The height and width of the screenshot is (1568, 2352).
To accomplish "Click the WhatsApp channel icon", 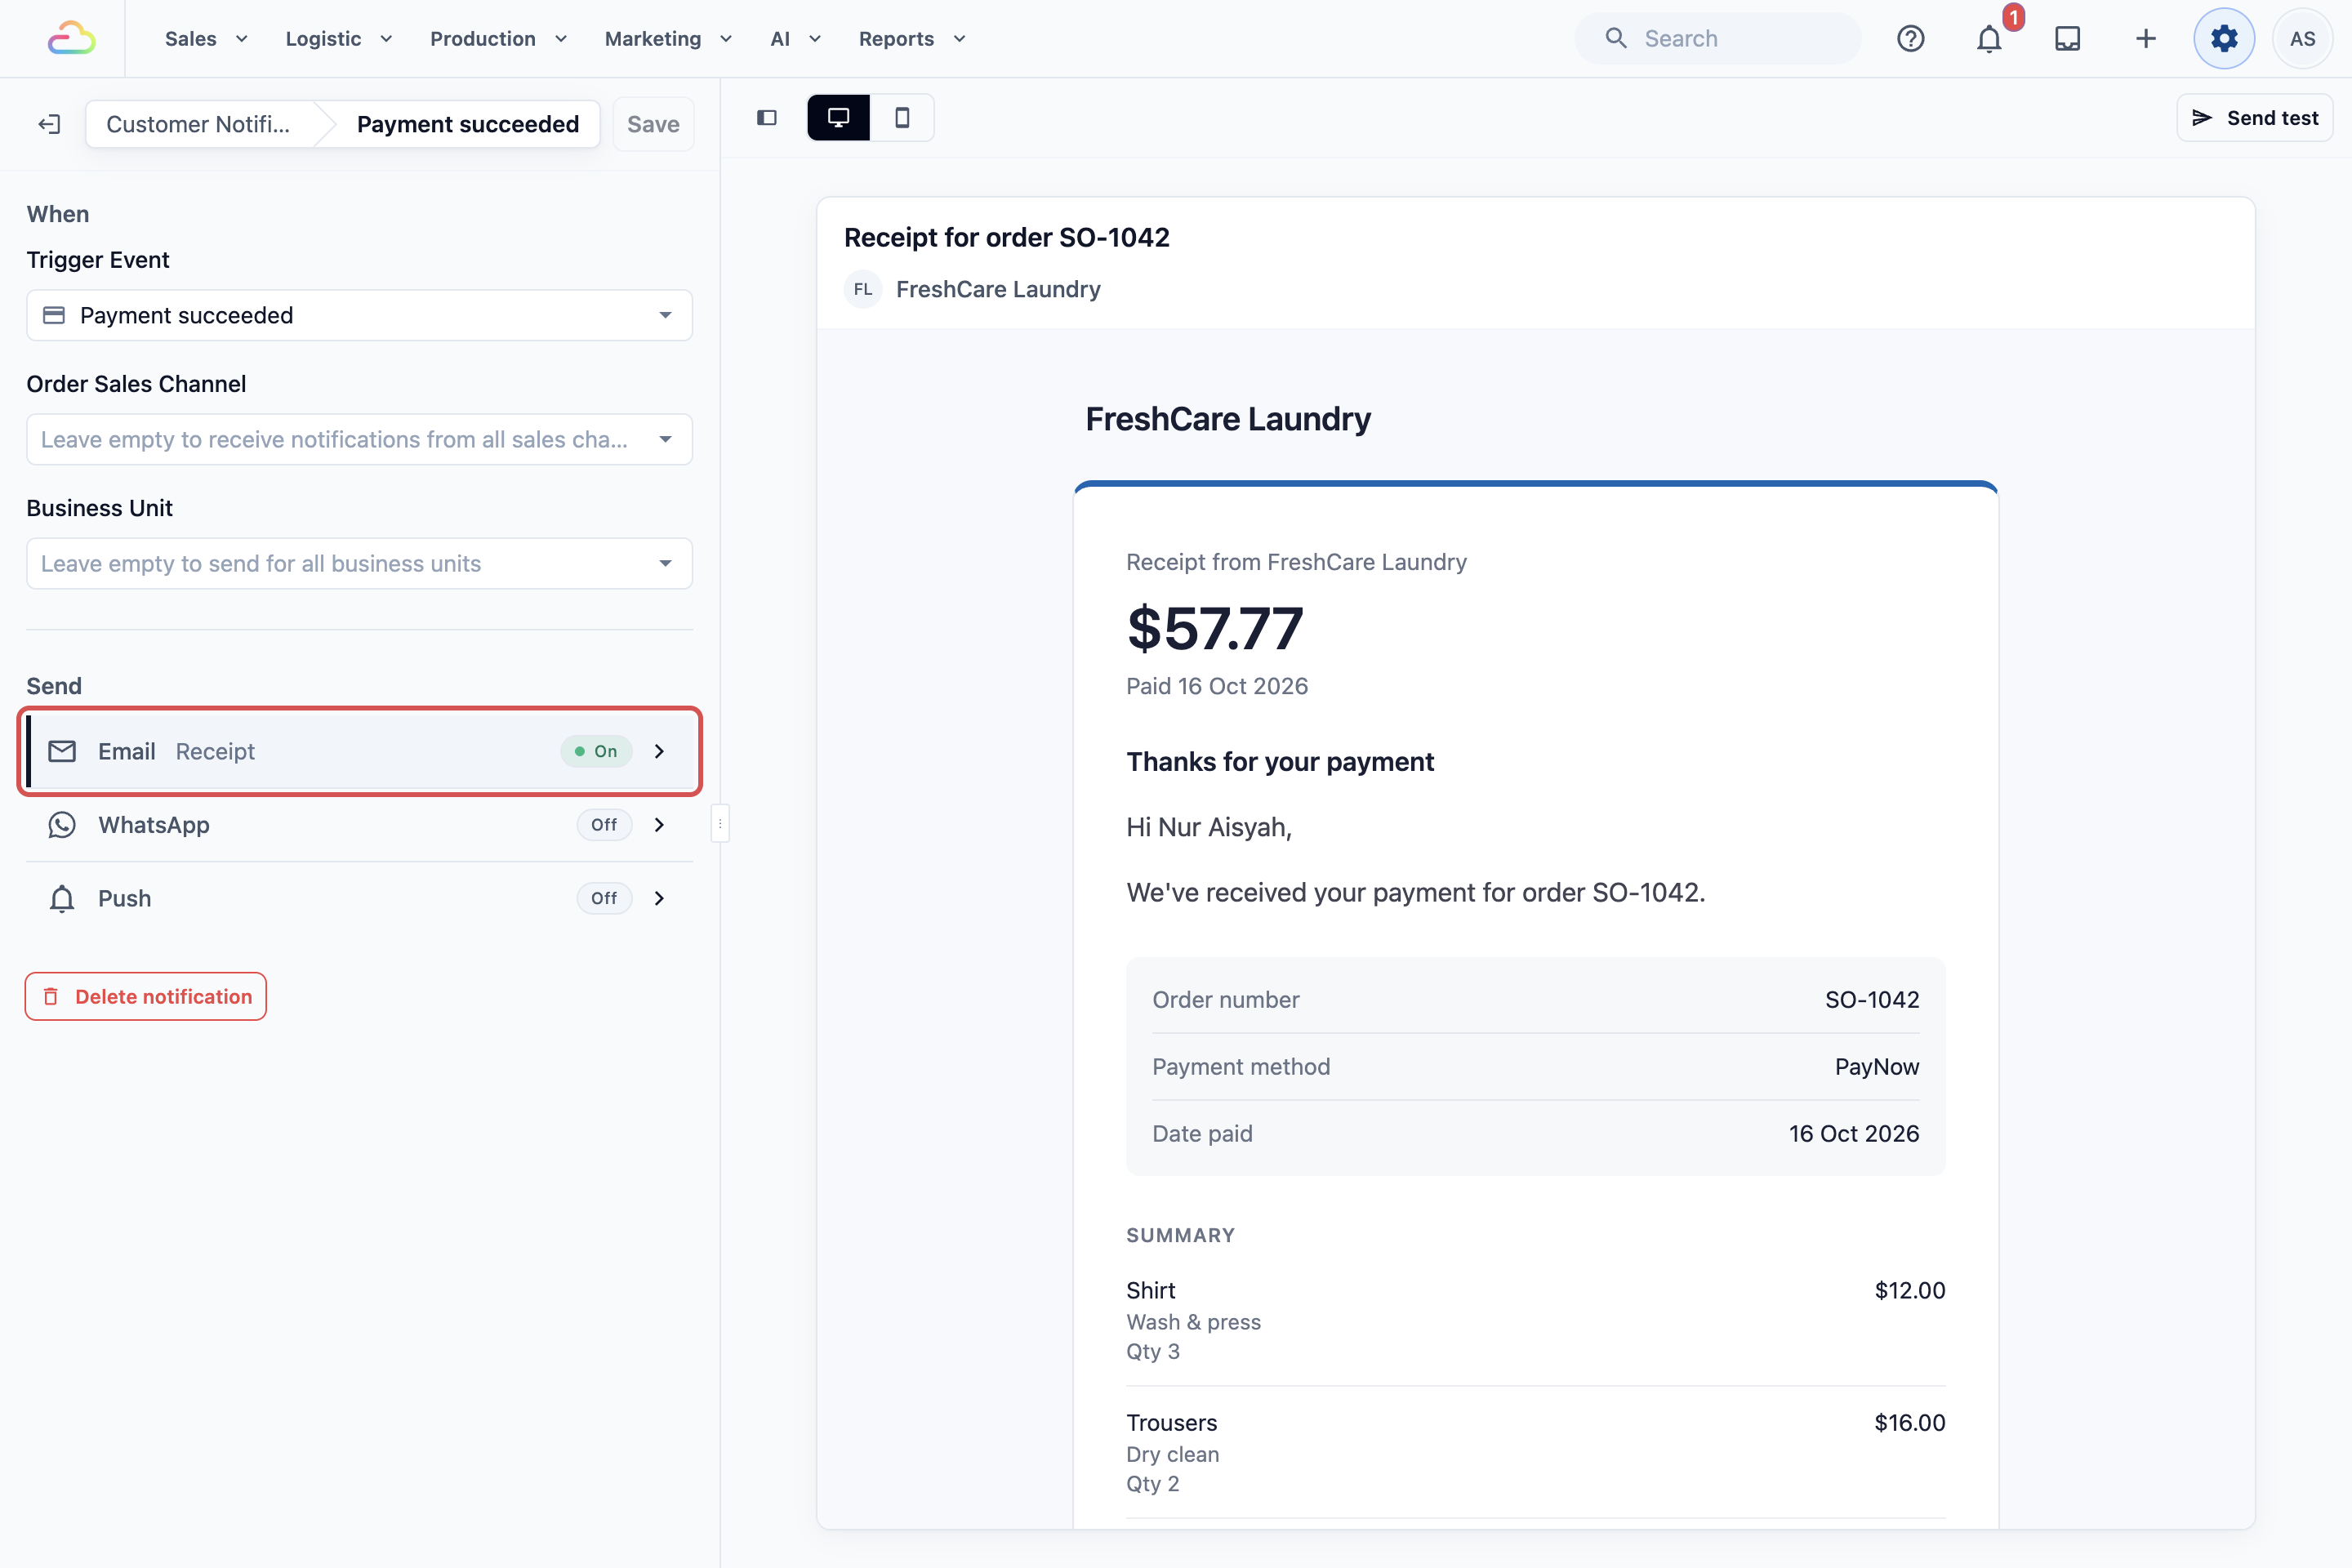I will 62,825.
